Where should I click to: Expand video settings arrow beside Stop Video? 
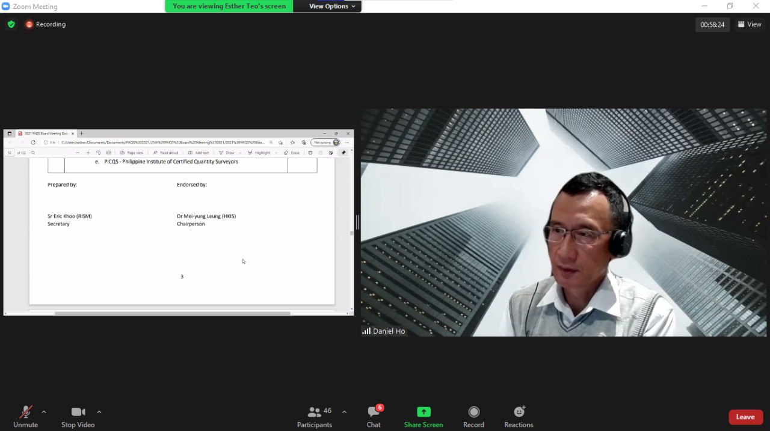(99, 412)
